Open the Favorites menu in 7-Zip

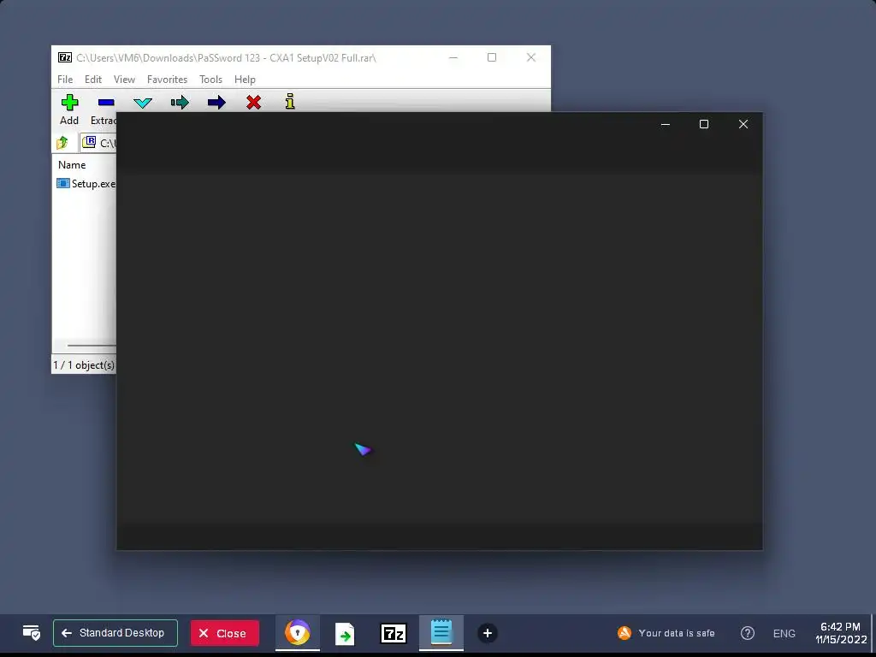tap(167, 80)
